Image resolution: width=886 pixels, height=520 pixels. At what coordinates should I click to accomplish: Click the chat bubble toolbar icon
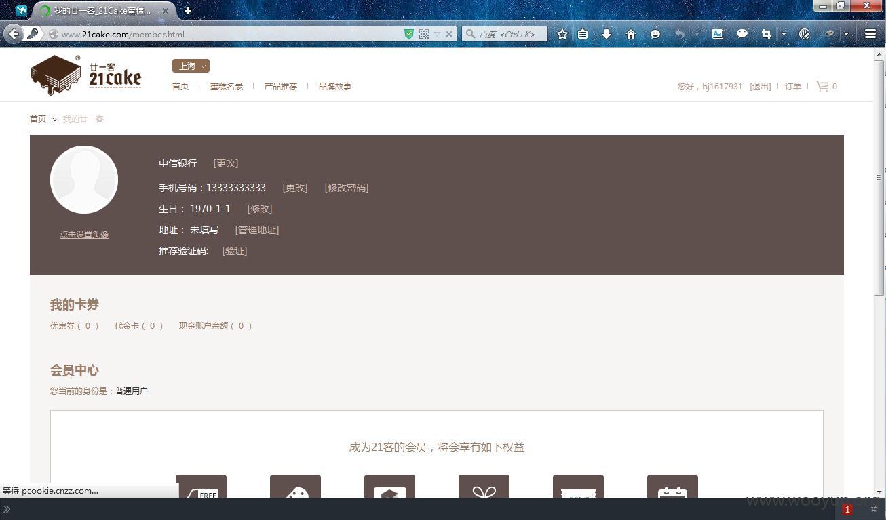click(x=742, y=33)
